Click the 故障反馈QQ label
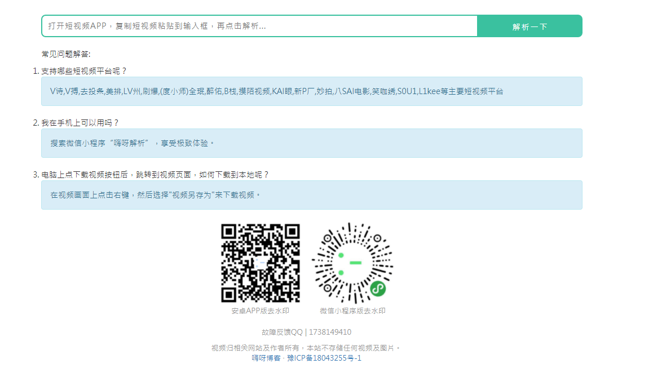Image resolution: width=653 pixels, height=377 pixels. (282, 332)
